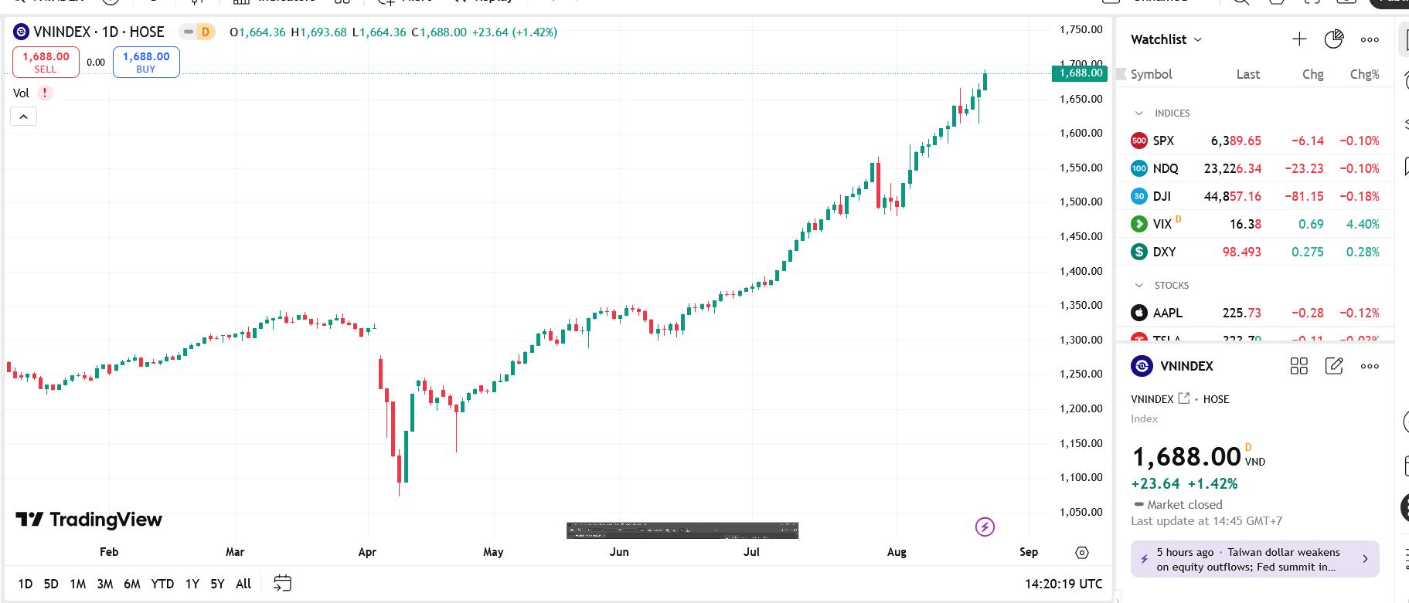Open the Watchlist three-dots menu
The height and width of the screenshot is (603, 1409).
(1370, 39)
